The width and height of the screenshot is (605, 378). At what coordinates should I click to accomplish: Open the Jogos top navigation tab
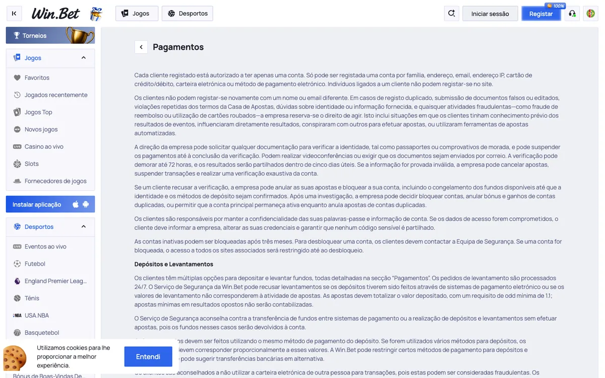[x=137, y=14]
